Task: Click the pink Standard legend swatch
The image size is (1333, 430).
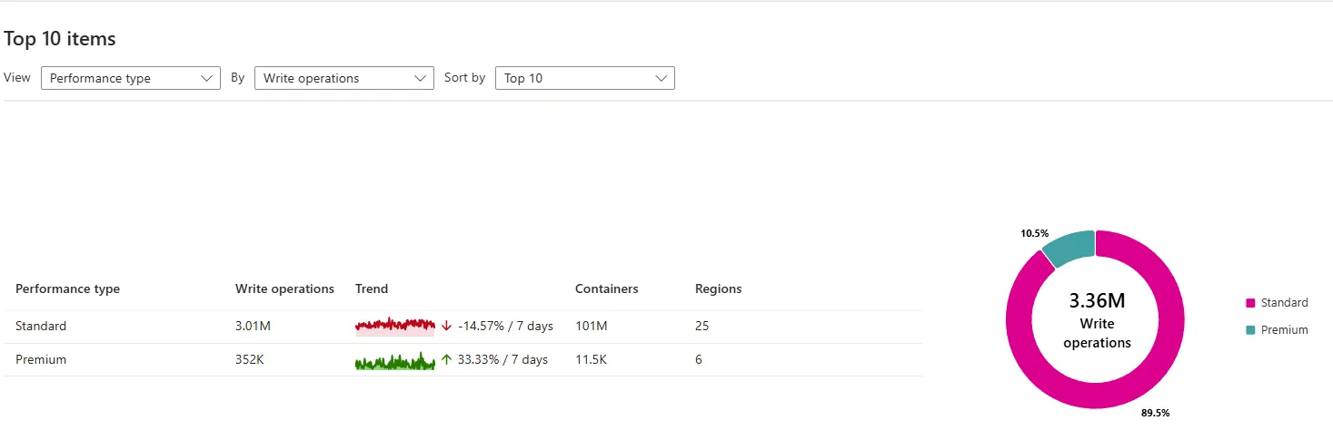Action: coord(1250,303)
